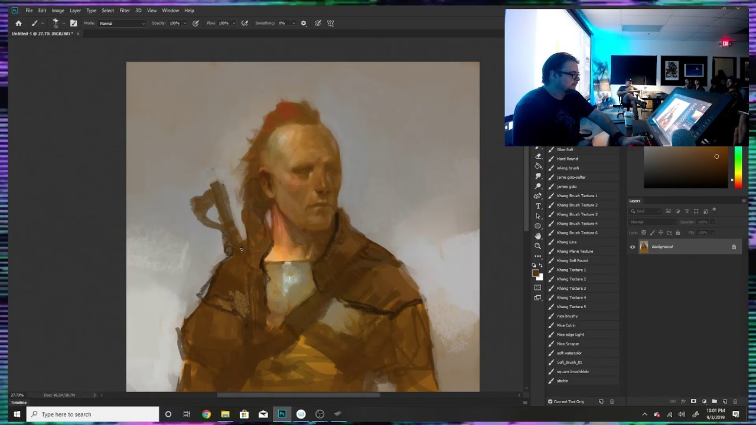This screenshot has height=425, width=756.
Task: Select the Paint Bucket tool
Action: pos(538,166)
